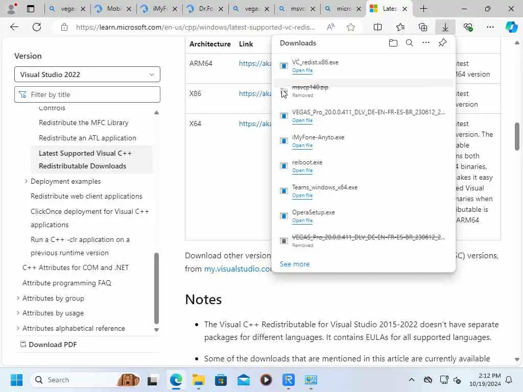Open file link for OperaSetup.exe
The width and height of the screenshot is (523, 392).
302,220
